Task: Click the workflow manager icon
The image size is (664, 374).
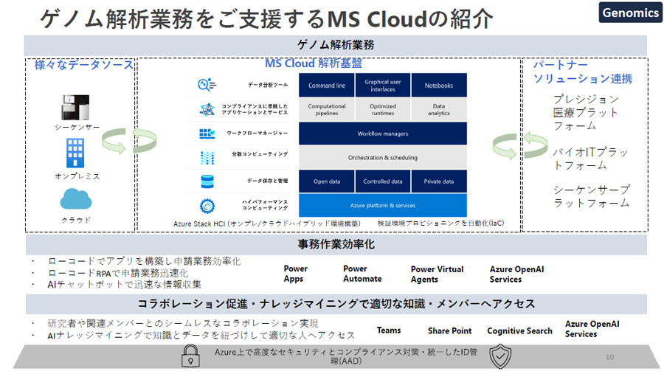Action: 207,134
